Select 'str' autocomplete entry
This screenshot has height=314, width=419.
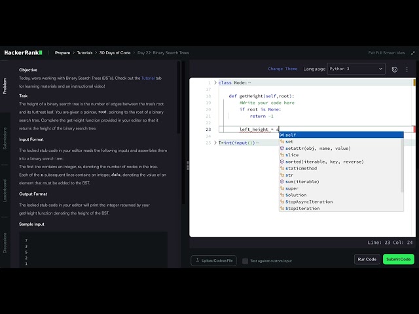click(341, 175)
